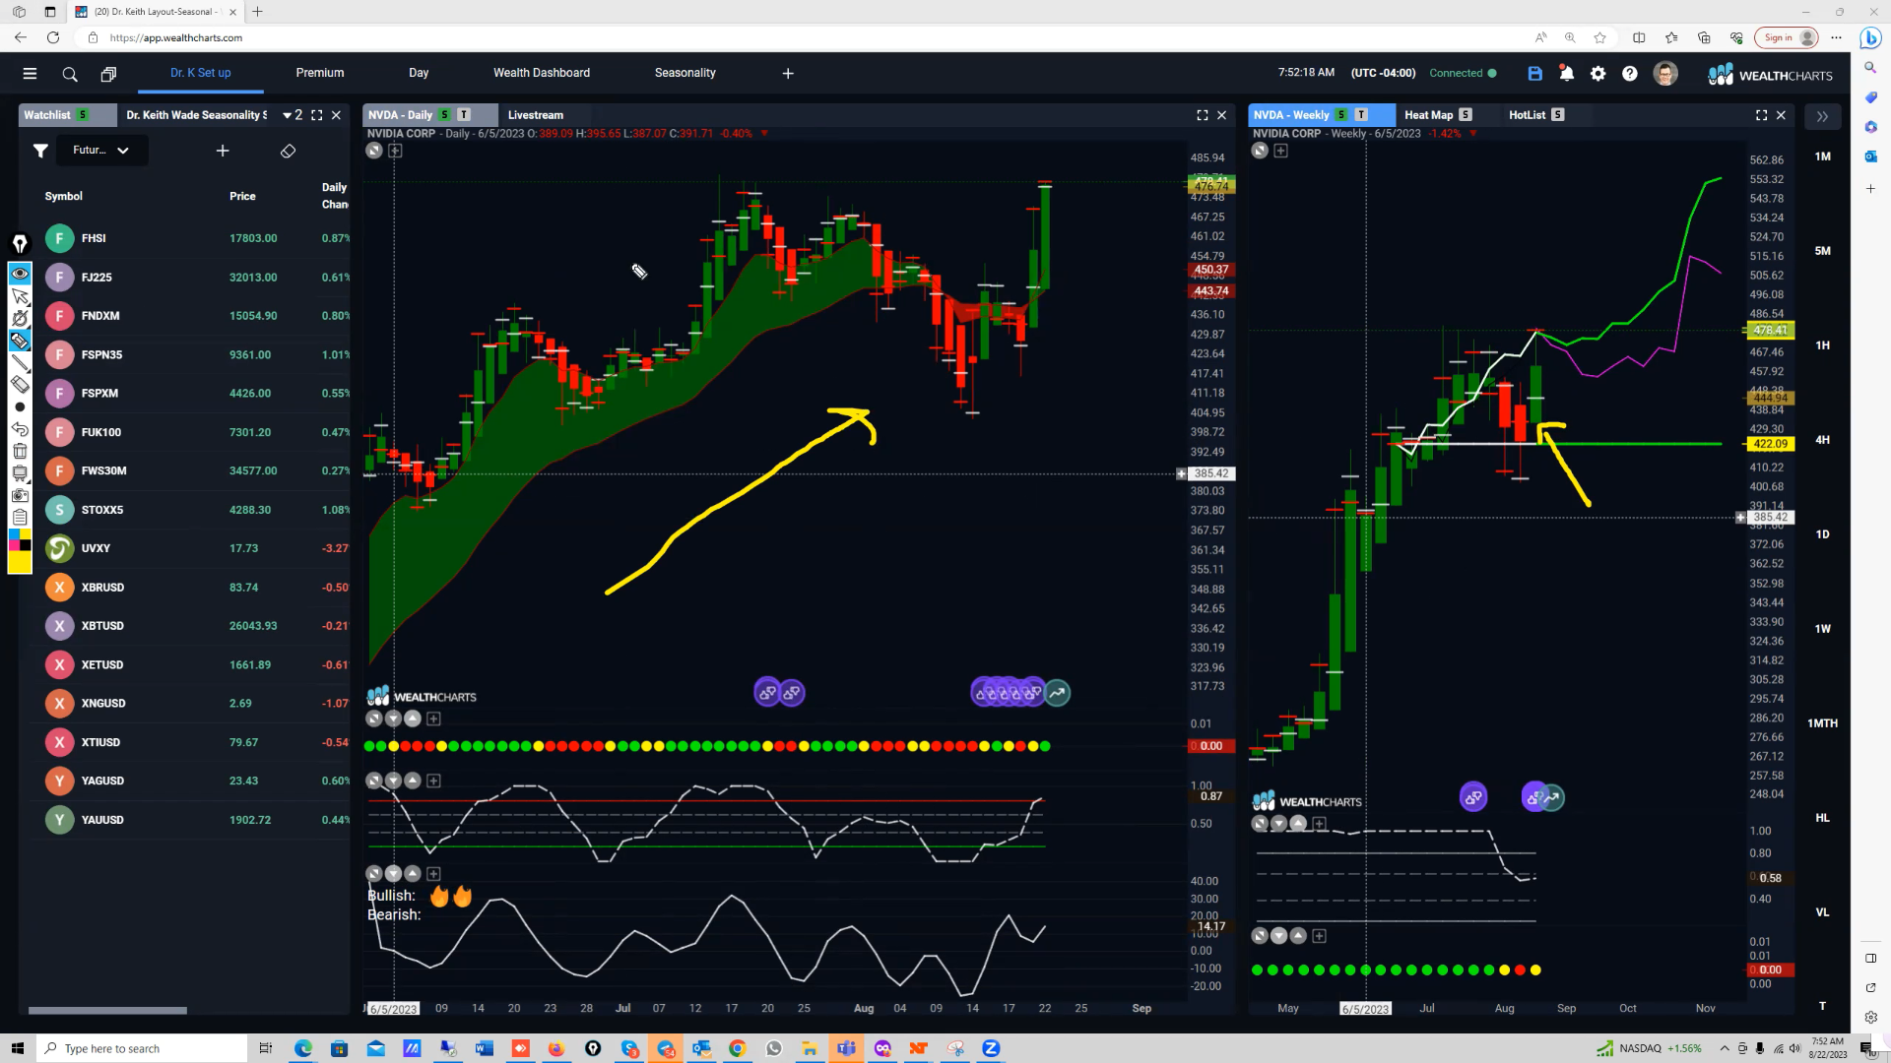Take screenshot with camera tool
The height and width of the screenshot is (1063, 1891).
point(20,495)
